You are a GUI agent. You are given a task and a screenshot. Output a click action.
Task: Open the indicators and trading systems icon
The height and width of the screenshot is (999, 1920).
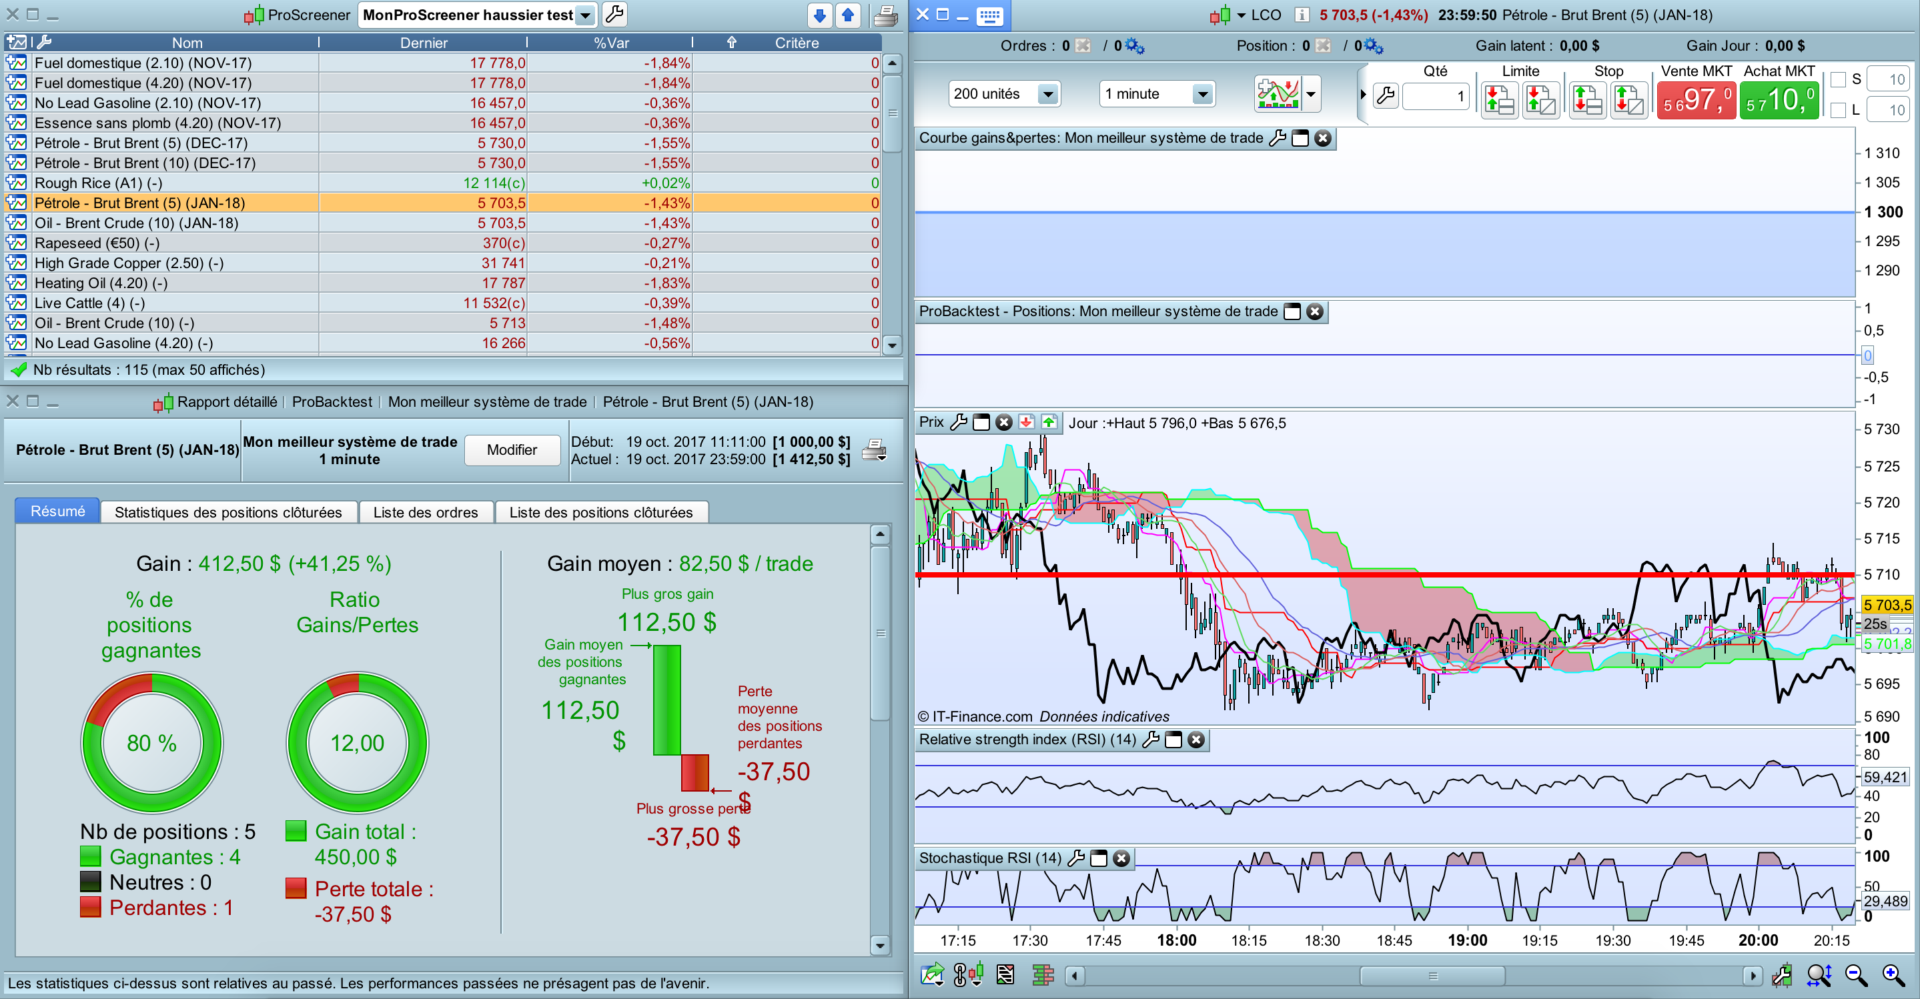click(1278, 94)
